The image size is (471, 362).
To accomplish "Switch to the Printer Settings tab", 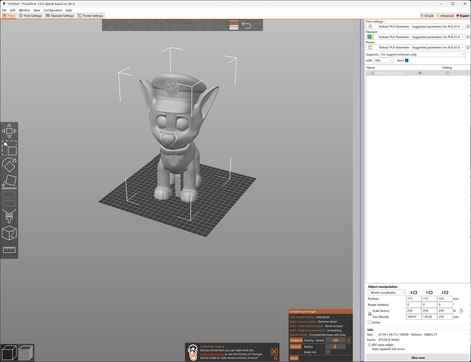I will point(90,16).
